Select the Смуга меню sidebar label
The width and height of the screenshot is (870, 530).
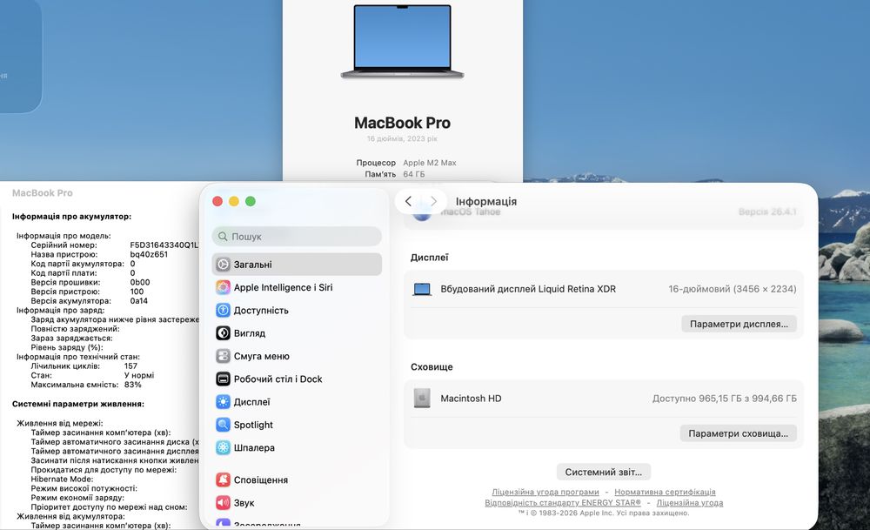(x=261, y=356)
